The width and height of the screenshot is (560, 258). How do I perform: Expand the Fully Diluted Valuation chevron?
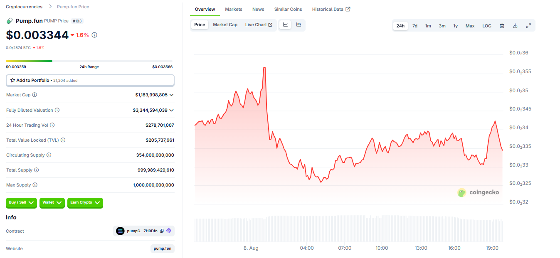172,110
